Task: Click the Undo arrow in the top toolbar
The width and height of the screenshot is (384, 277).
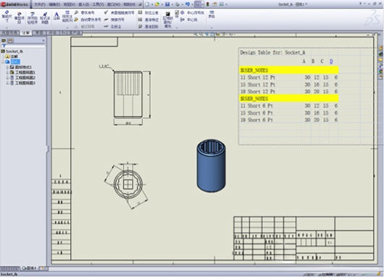Action: 188,4
